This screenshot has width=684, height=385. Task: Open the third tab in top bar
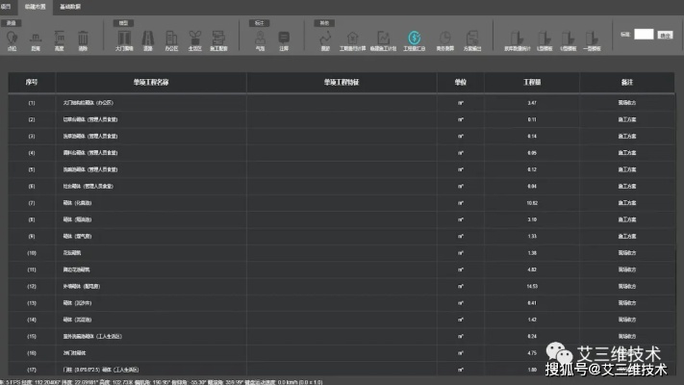(71, 6)
